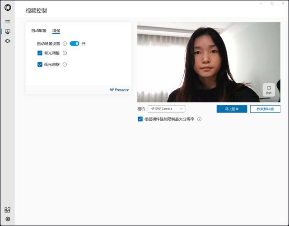Viewport: 289px width, 226px height.
Task: Open the apps grid icon at bottom
Action: (x=7, y=210)
